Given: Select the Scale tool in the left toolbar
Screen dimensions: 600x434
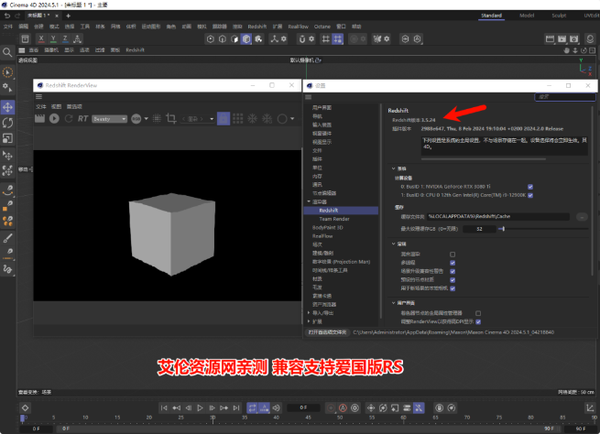Looking at the screenshot, I should 7,138.
